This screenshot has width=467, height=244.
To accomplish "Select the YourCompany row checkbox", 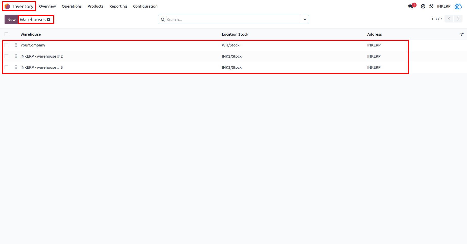I will (7, 45).
